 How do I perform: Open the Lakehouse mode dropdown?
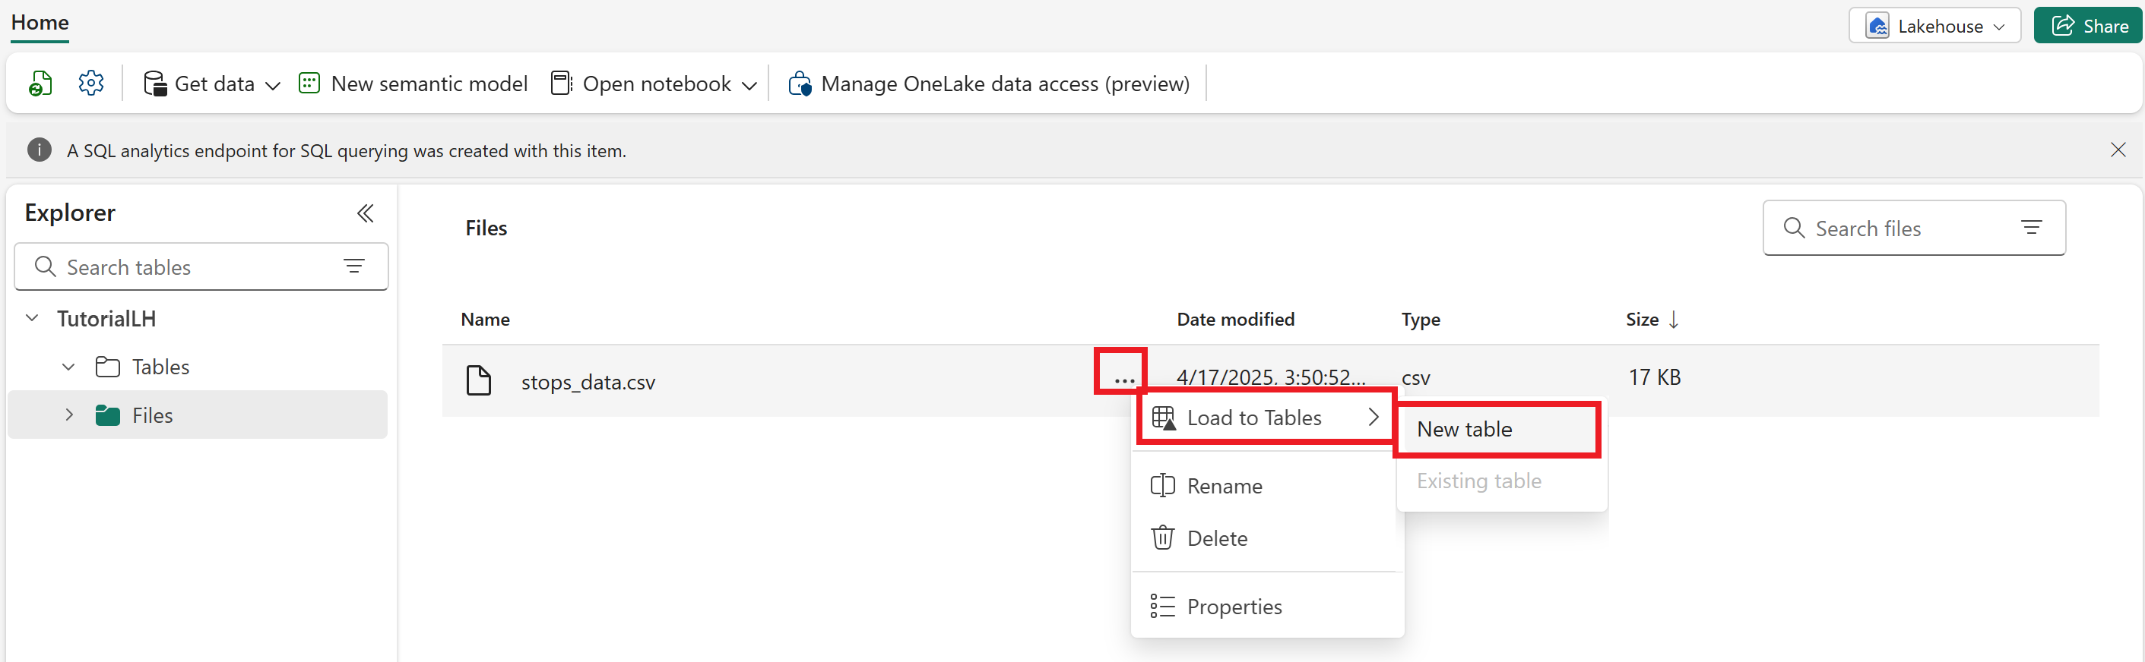(1934, 26)
